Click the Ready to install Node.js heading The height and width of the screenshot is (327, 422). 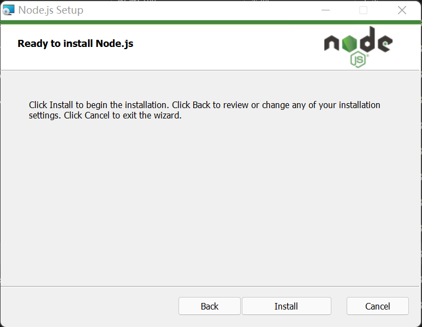pyautogui.click(x=75, y=44)
